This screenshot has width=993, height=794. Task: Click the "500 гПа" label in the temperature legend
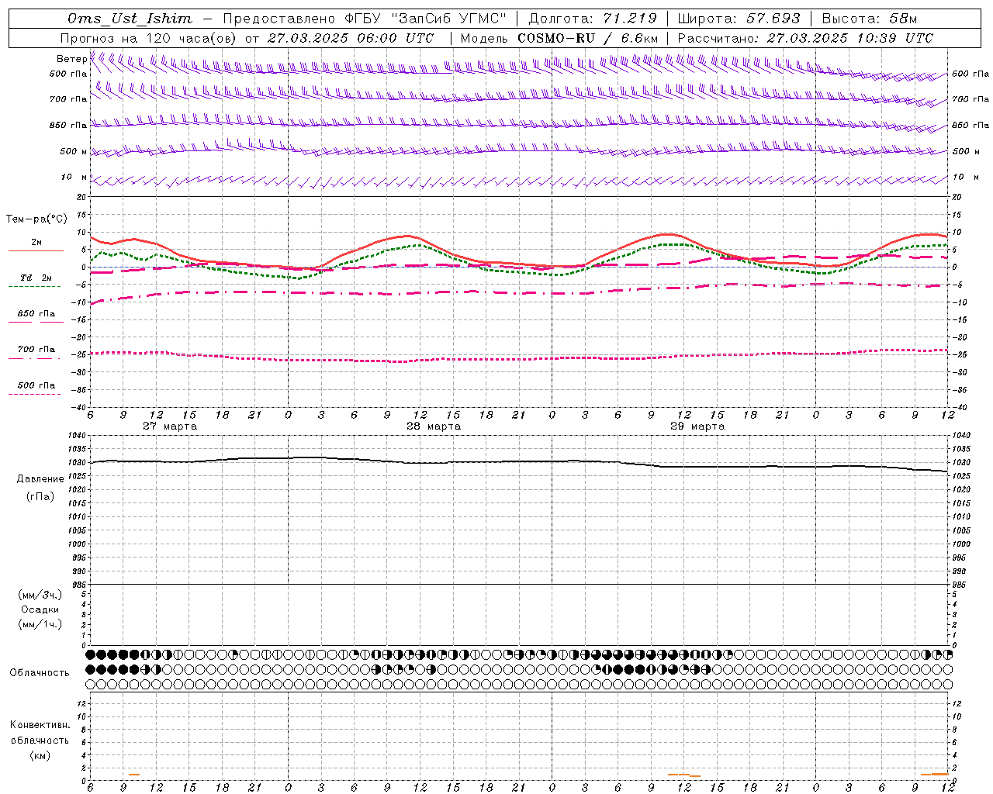pyautogui.click(x=36, y=385)
